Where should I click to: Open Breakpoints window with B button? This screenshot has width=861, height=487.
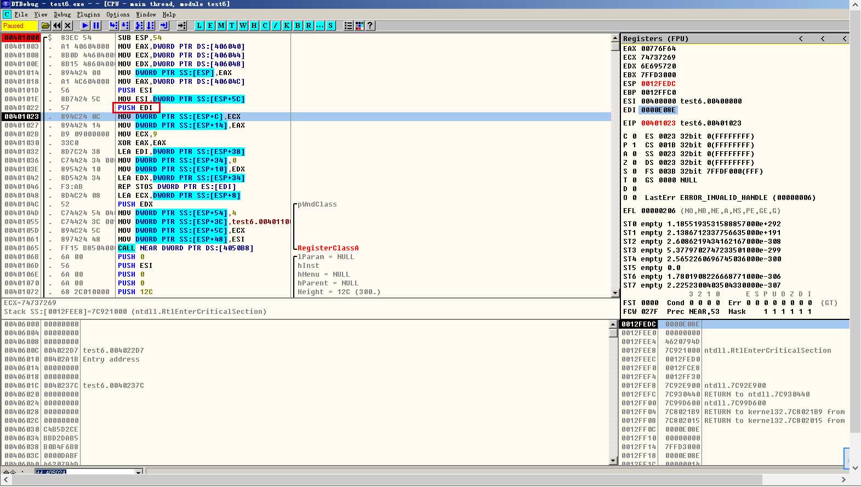tap(298, 25)
